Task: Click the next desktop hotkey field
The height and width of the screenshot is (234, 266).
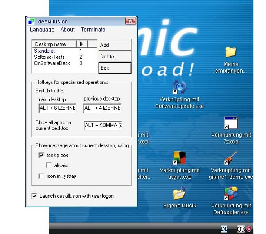Action: point(58,108)
